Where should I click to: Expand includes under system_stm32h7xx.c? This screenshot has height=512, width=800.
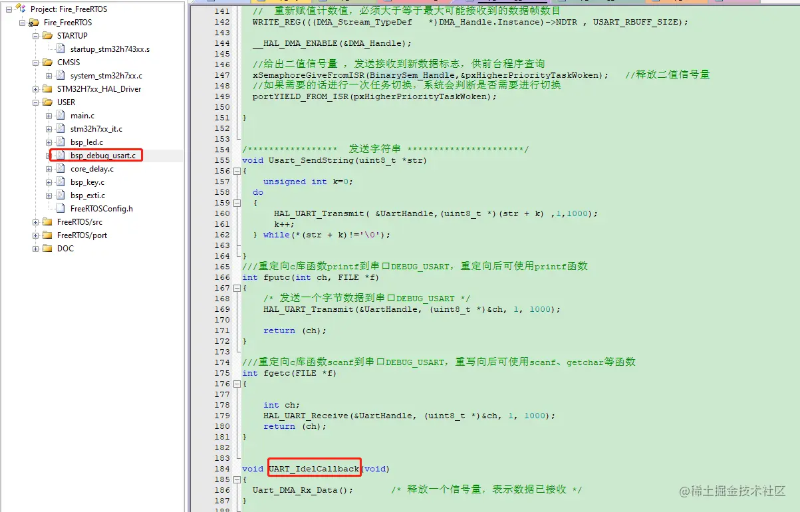49,75
